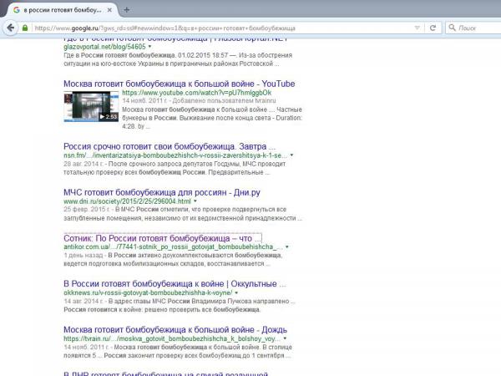Go back with the browser back arrow
The image size is (501, 376).
[x=11, y=28]
